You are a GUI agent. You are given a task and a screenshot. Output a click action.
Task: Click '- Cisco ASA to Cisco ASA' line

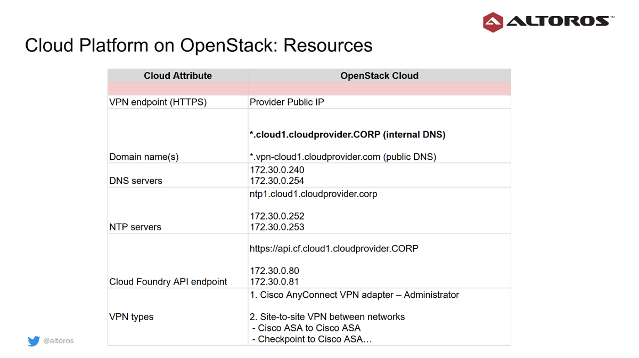[x=306, y=328]
